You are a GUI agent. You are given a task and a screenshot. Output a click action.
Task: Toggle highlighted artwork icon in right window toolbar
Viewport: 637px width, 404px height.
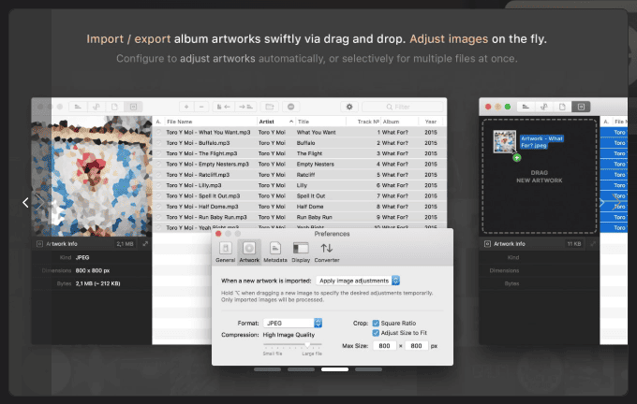581,107
